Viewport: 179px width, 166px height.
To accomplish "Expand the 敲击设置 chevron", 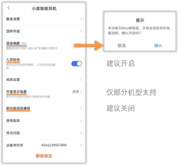I will point(81,19).
